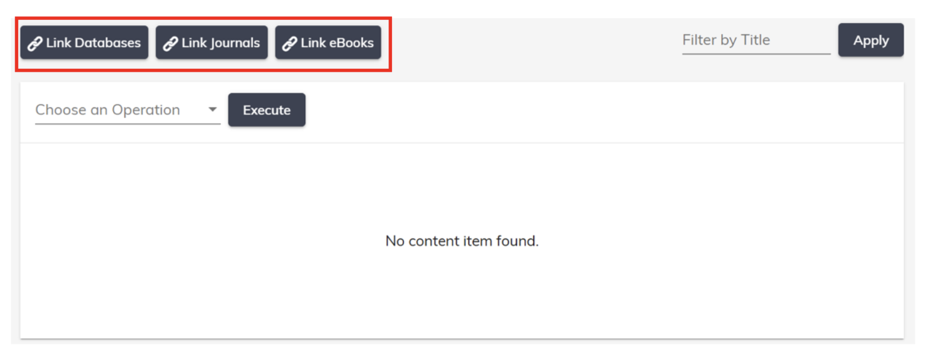Viewport: 929px width, 355px height.
Task: Select the Link Journals button label
Action: coord(220,43)
